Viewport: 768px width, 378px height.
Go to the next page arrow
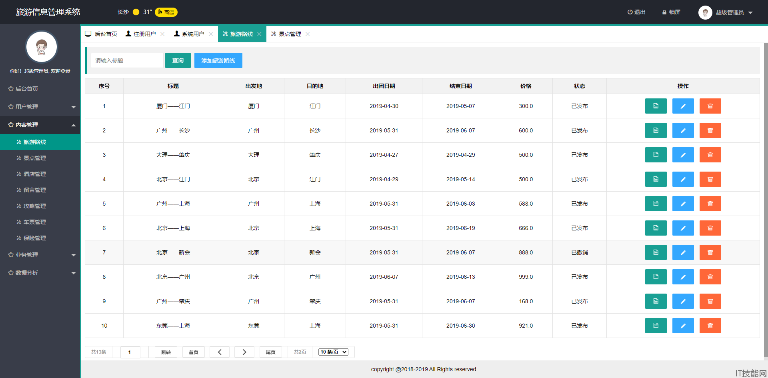[244, 352]
